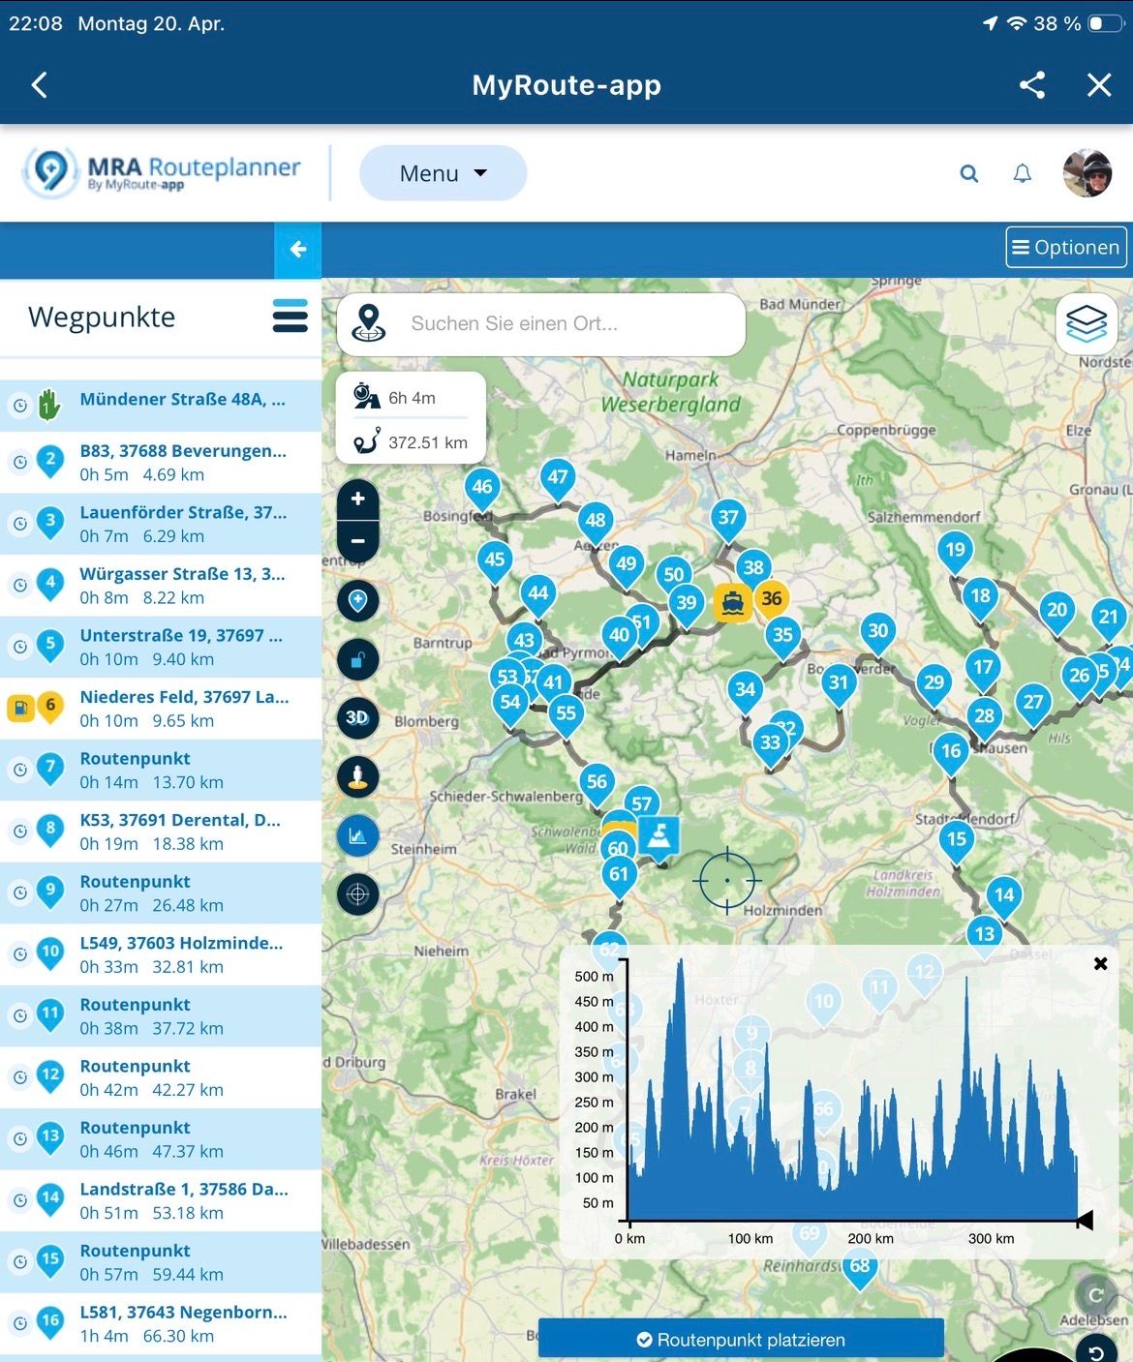
Task: Tap the search magnifier in header
Action: pyautogui.click(x=968, y=174)
